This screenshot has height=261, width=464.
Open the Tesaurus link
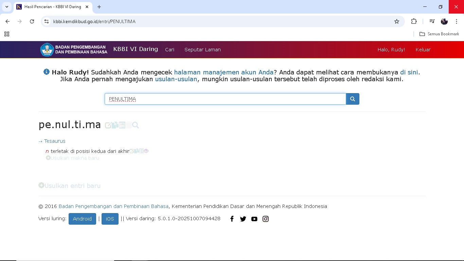click(54, 141)
